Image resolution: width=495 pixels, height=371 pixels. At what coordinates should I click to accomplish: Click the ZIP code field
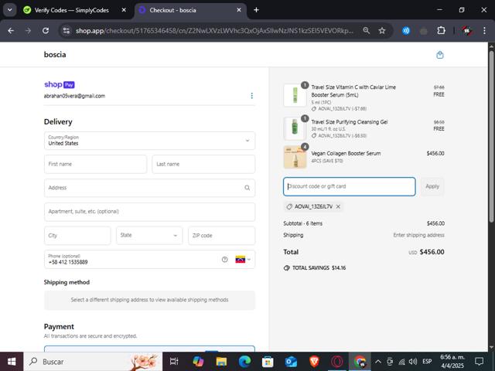click(x=221, y=235)
